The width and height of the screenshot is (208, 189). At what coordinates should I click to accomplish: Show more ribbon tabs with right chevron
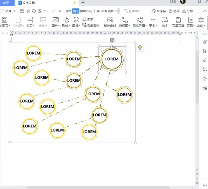118,11
